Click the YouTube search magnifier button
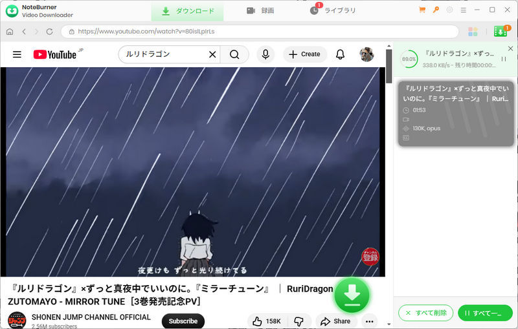This screenshot has height=329, width=518. [x=234, y=54]
